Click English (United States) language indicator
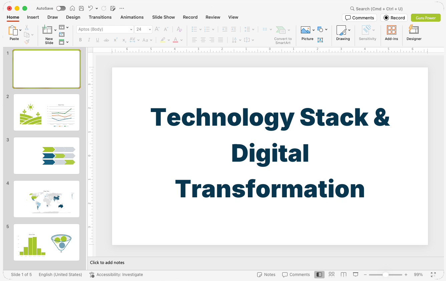Screen dimensions: 446x281 60,275
